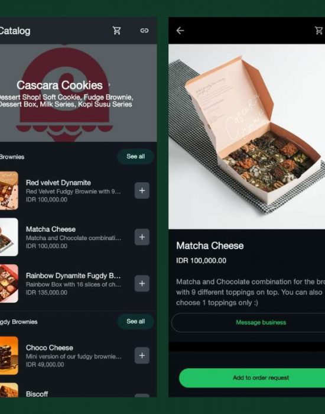Viewport: 325px width, 414px height.
Task: Add Red velvet Dynamite with plus icon
Action: click(142, 190)
